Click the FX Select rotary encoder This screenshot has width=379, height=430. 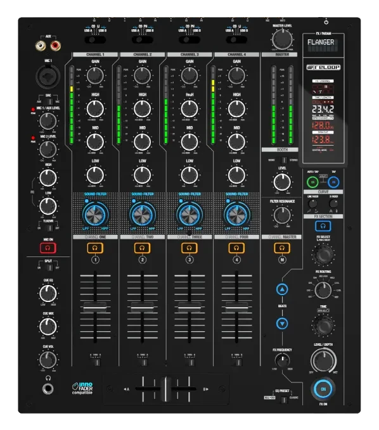coord(323,254)
